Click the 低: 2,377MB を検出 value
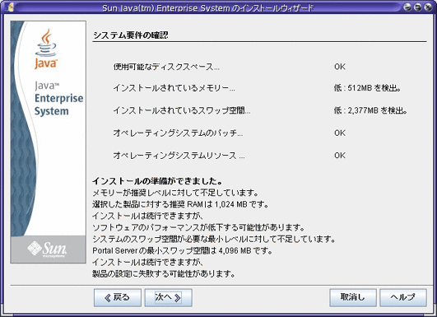Viewport: 437px width, 317px height. [x=370, y=110]
